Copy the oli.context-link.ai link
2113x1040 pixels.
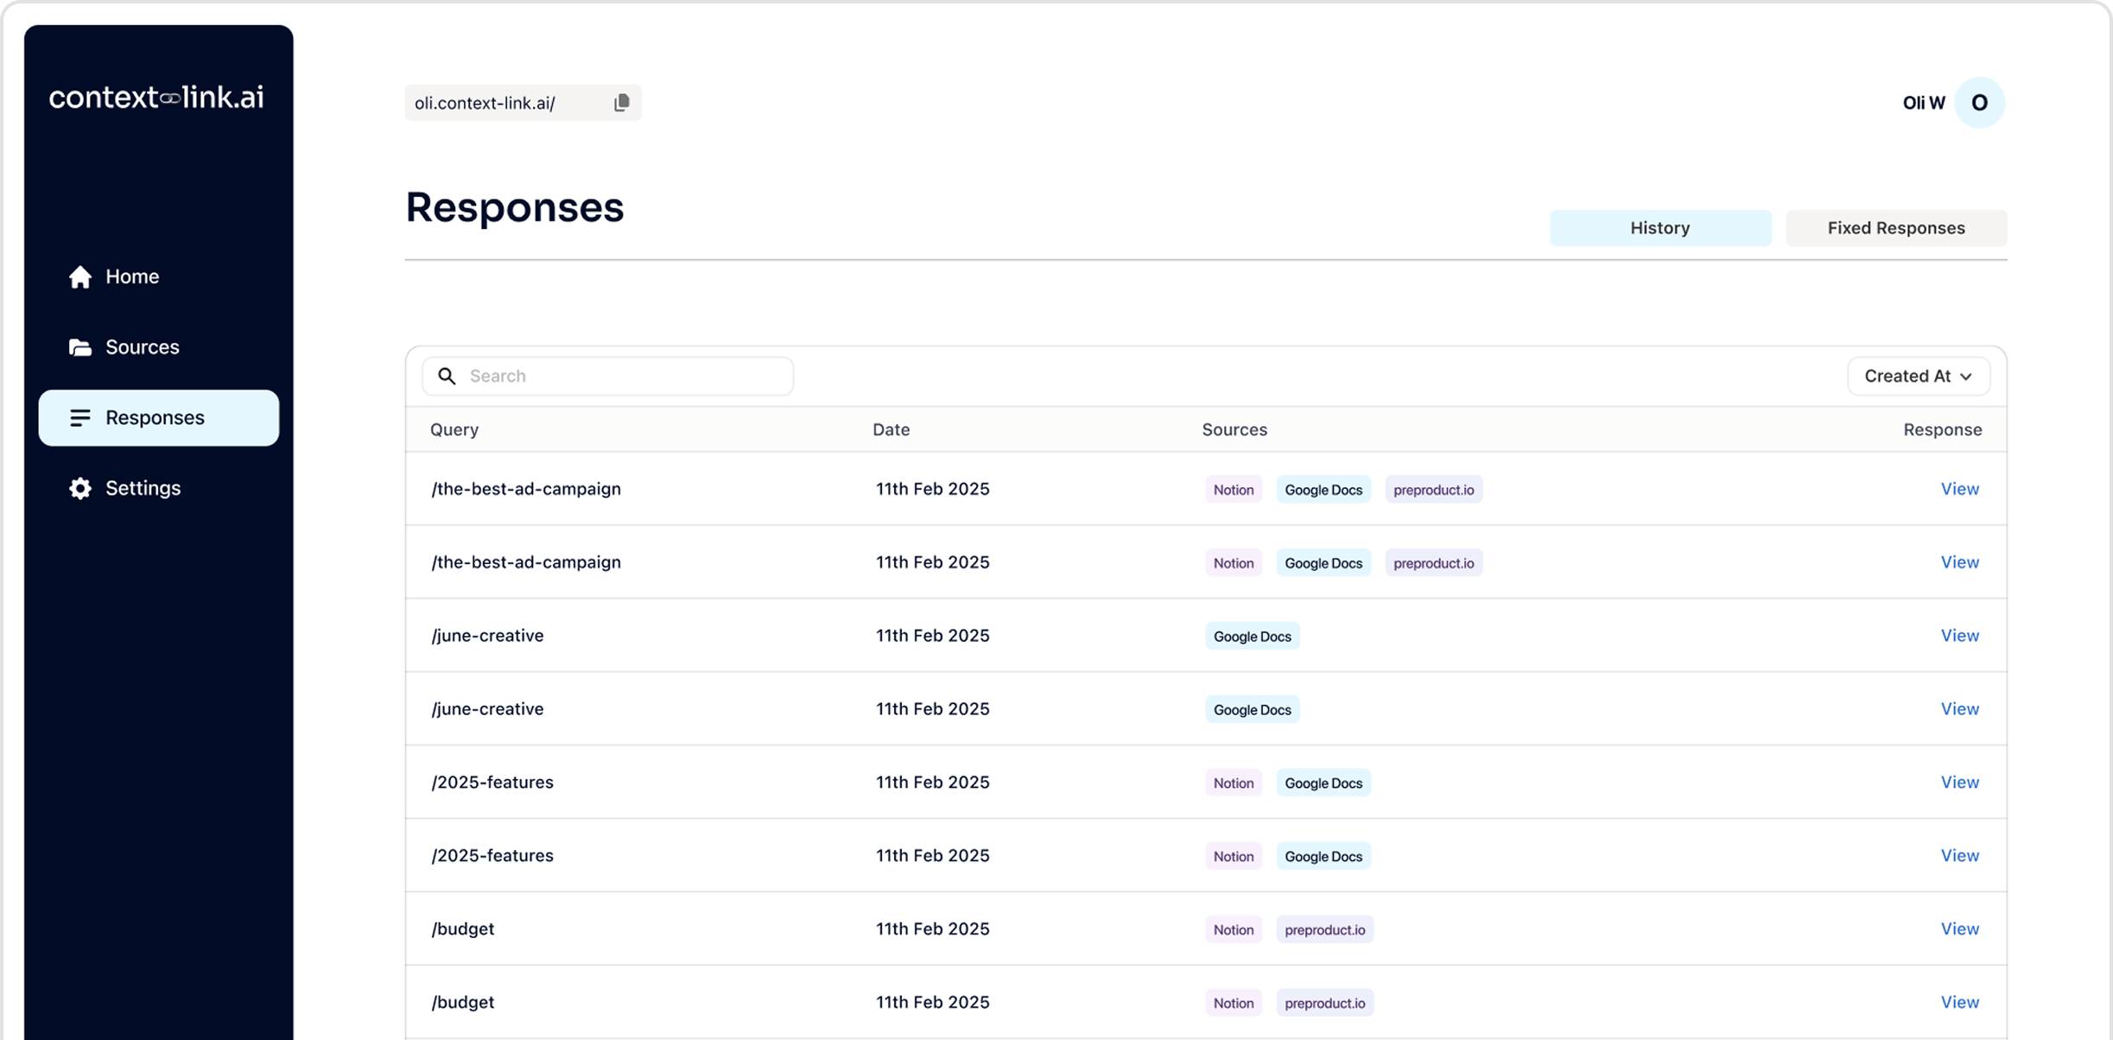coord(621,102)
